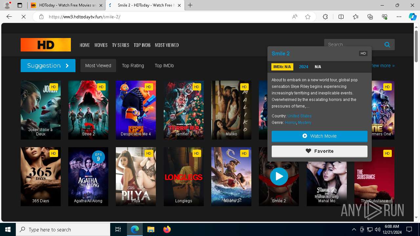Image resolution: width=420 pixels, height=236 pixels.
Task: Click the View more link
Action: point(383,66)
